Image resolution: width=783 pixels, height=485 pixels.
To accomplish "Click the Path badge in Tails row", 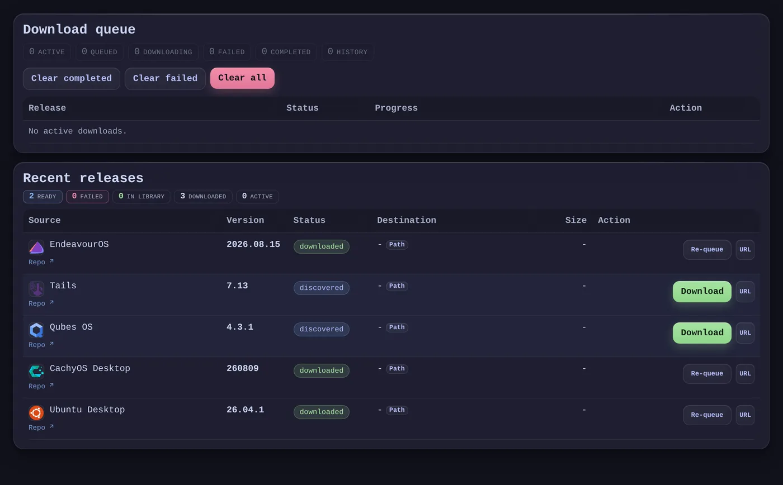I will [x=397, y=286].
